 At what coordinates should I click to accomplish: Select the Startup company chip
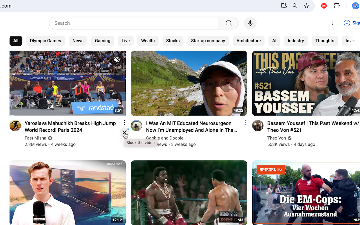[208, 41]
